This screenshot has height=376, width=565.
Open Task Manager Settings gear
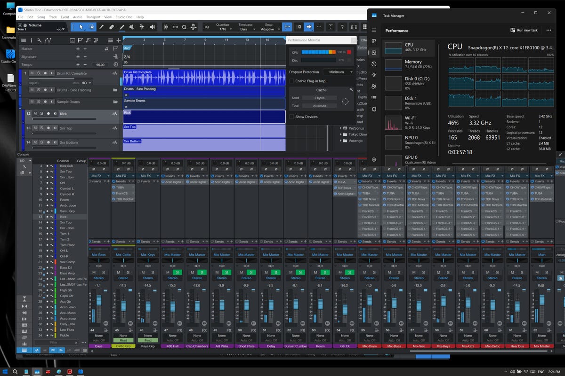click(374, 159)
